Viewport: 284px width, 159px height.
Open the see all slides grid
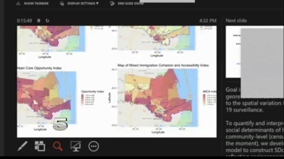[40, 146]
